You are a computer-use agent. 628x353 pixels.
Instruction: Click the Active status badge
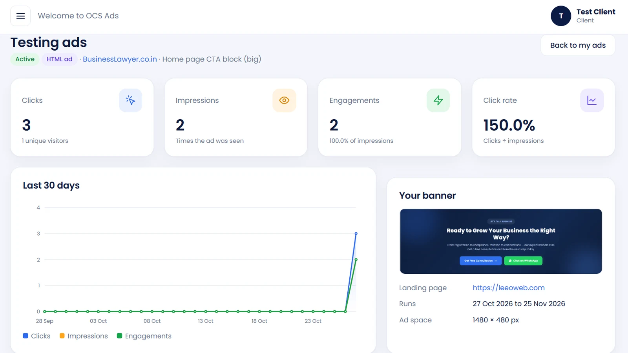25,59
